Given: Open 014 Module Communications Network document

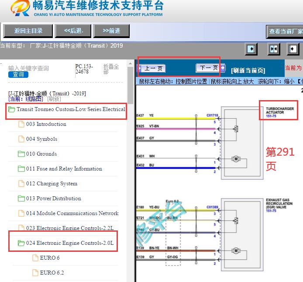Looking at the screenshot, I should tap(72, 213).
